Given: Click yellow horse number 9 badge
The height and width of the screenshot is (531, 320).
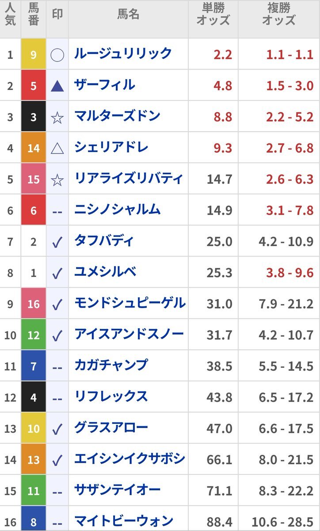Looking at the screenshot, I should [x=34, y=54].
